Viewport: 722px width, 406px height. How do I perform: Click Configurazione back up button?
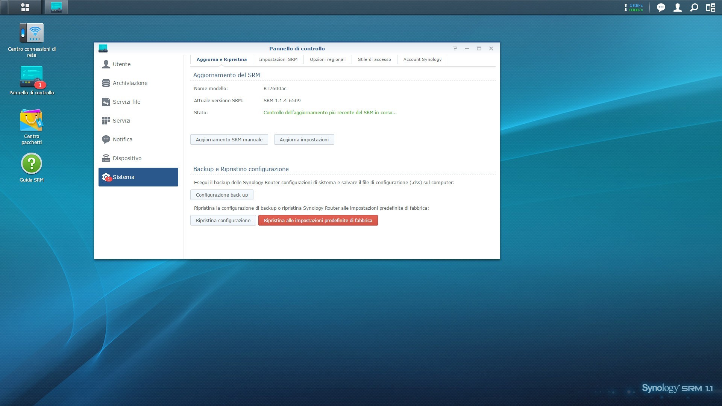tap(221, 195)
